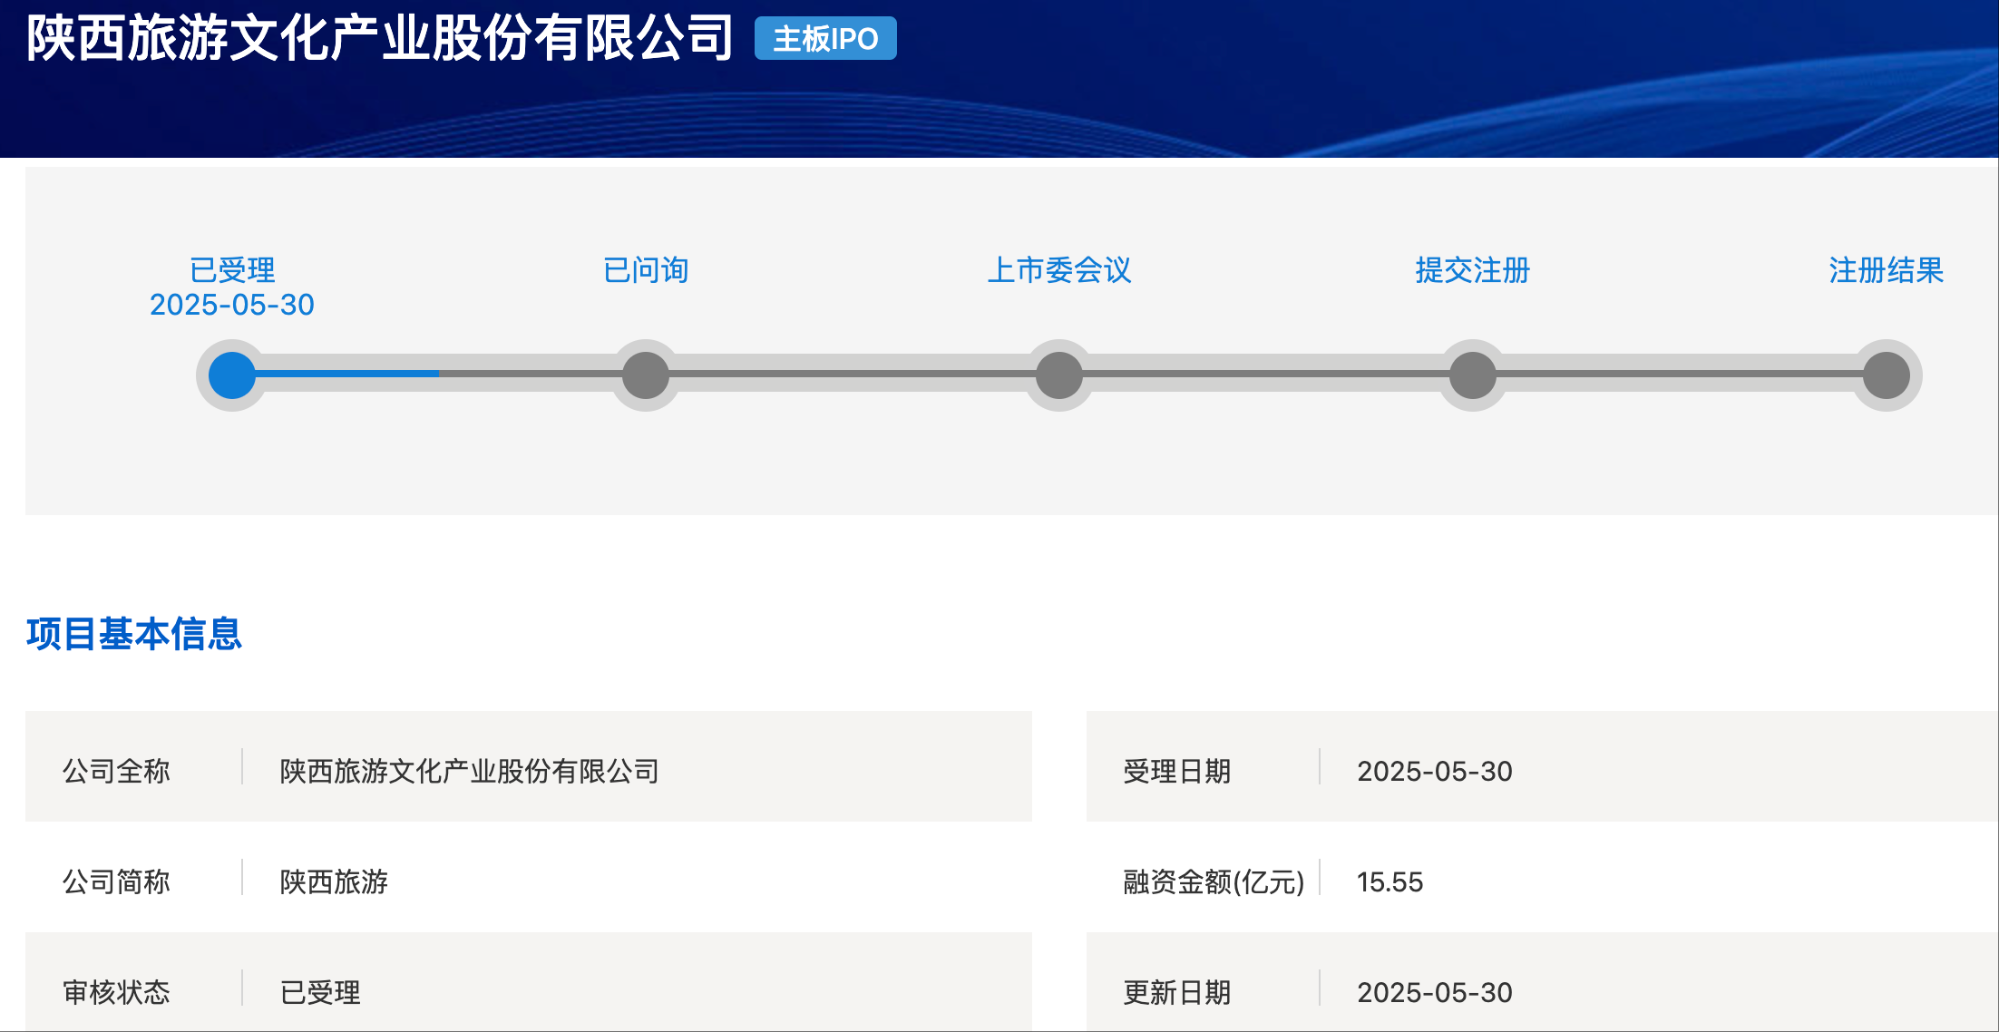The image size is (1999, 1032).
Task: Click the gray 已问询 progress node
Action: [x=646, y=375]
